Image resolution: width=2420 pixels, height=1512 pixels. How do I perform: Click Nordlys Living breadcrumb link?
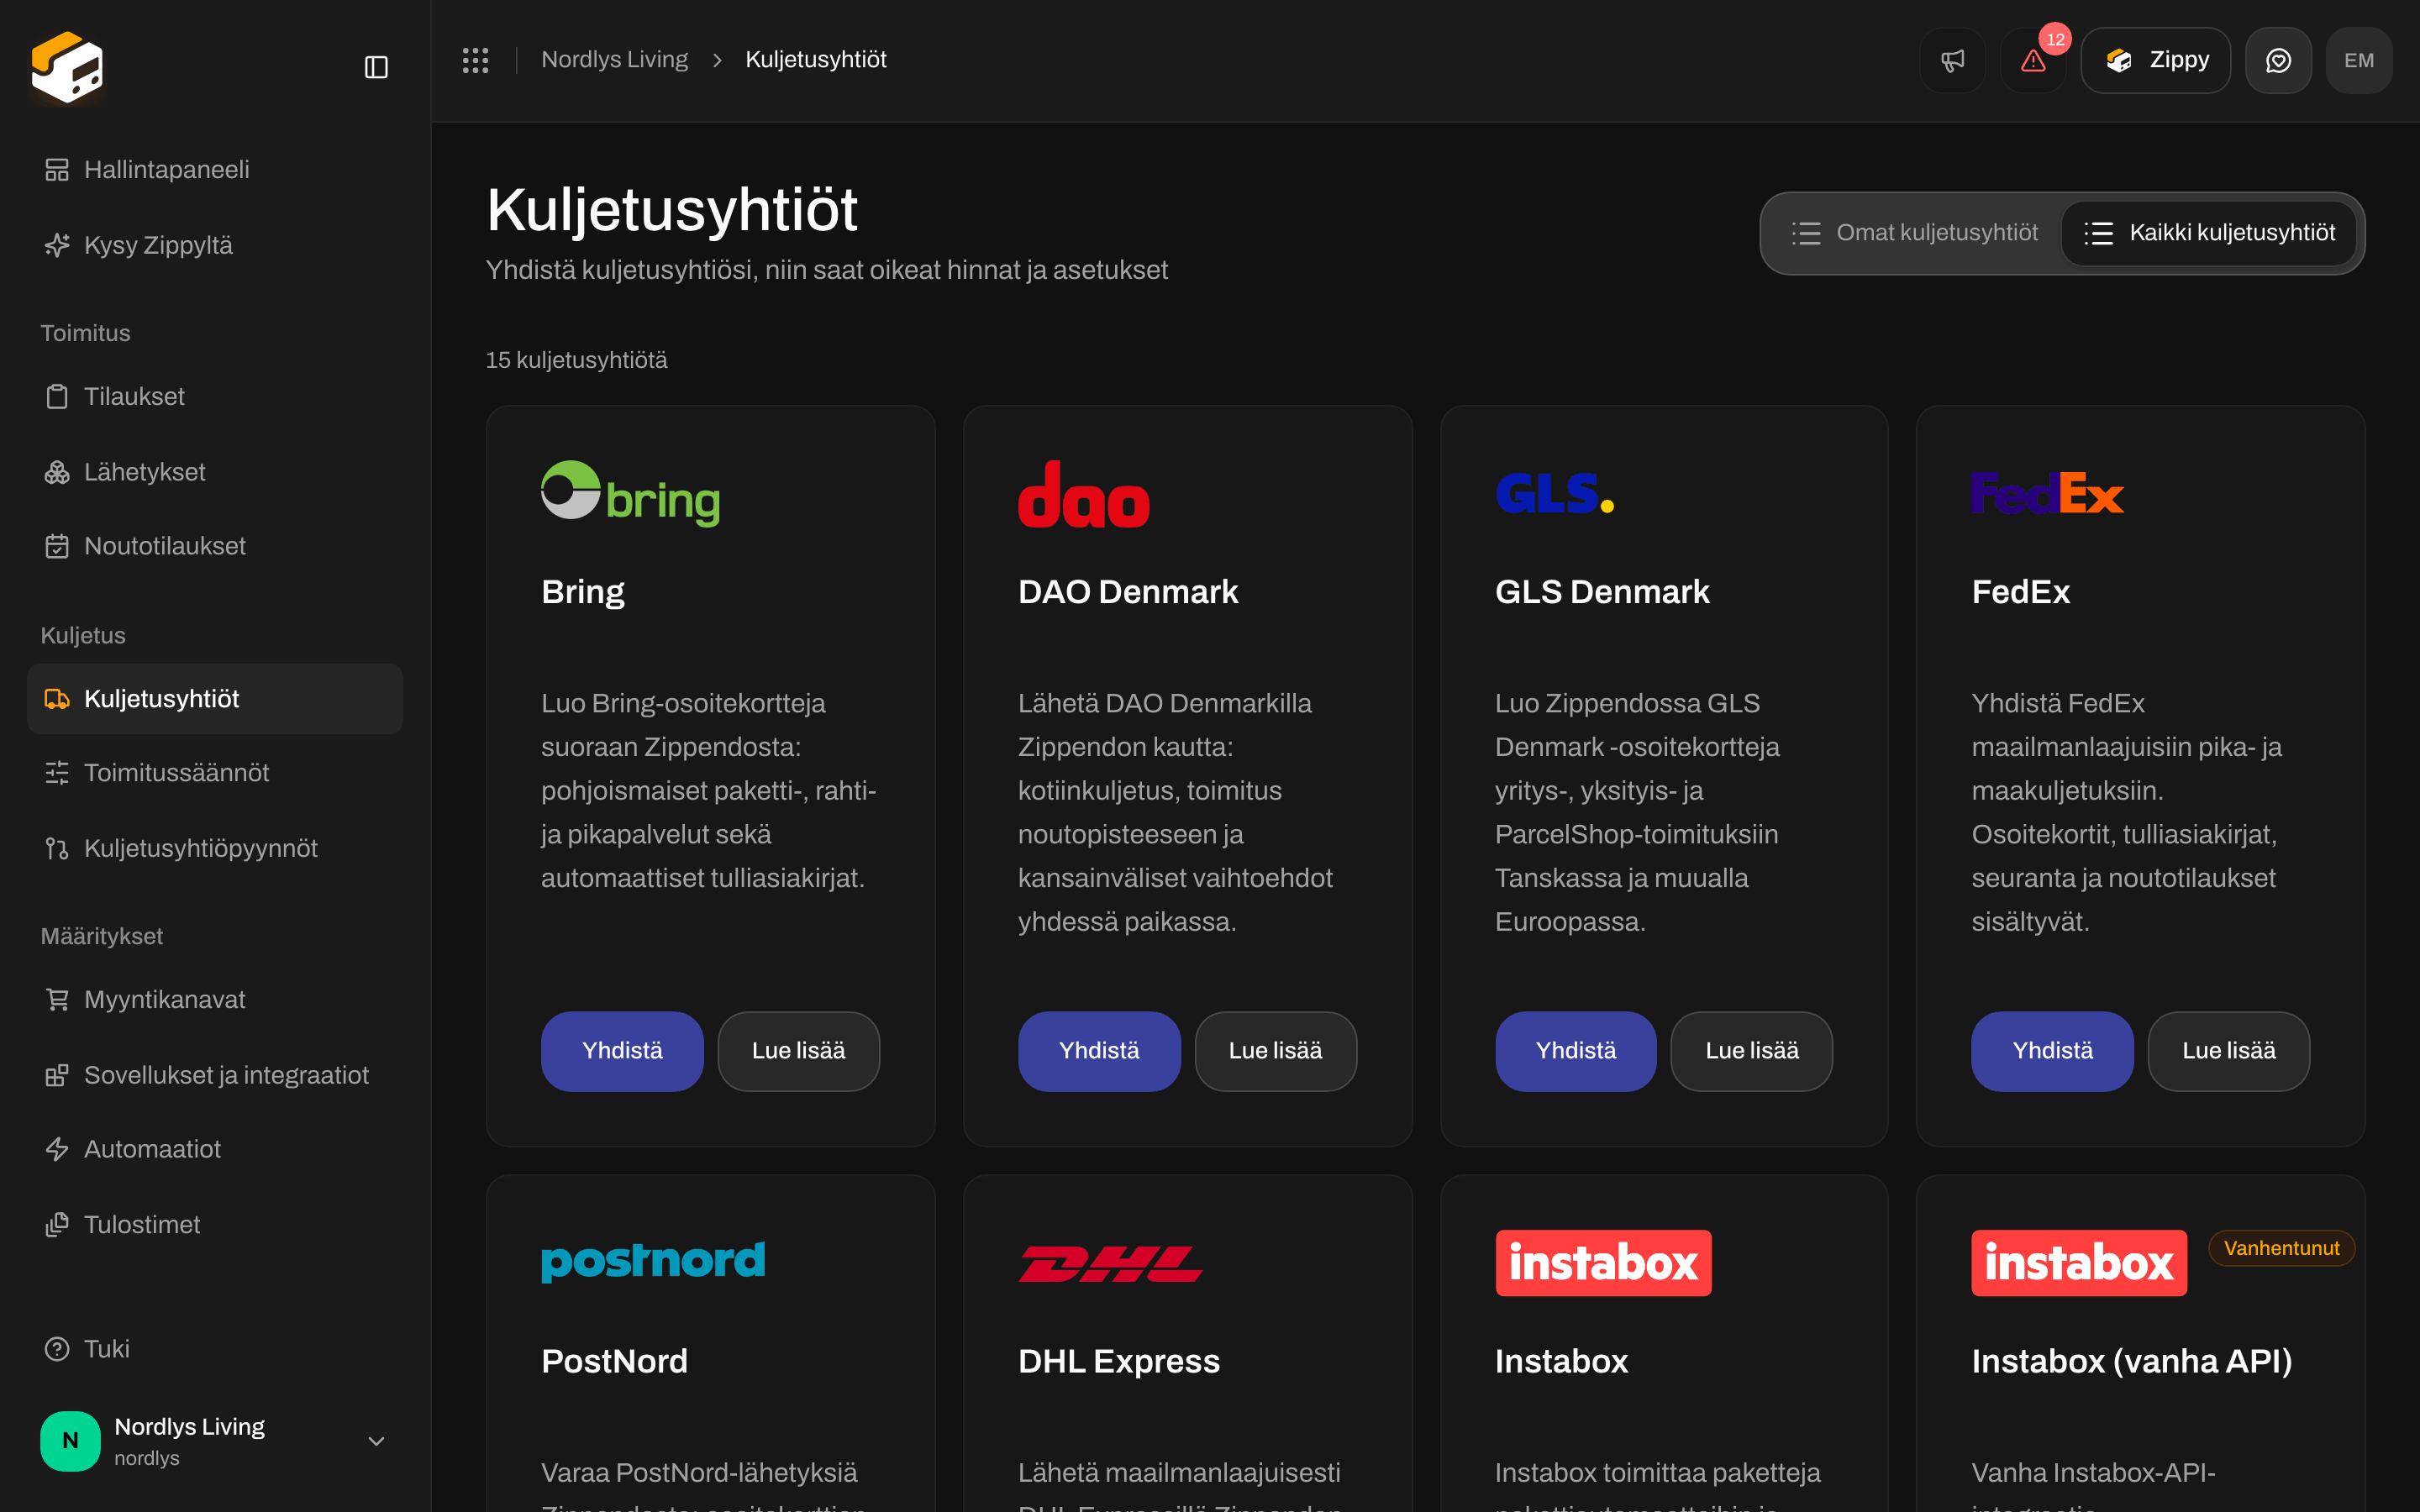coord(614,60)
